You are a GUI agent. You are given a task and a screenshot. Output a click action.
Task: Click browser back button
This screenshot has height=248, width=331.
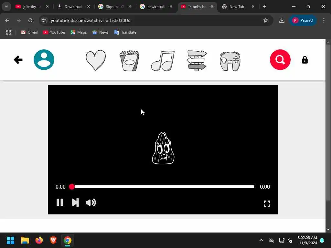pyautogui.click(x=7, y=20)
